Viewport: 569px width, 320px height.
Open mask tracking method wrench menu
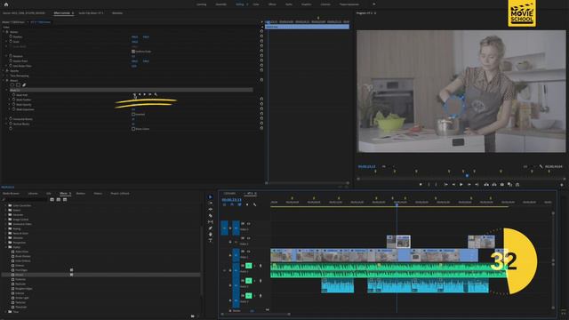coord(156,94)
